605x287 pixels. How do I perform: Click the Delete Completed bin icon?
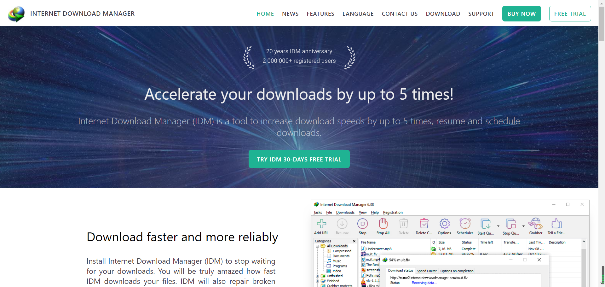point(424,224)
